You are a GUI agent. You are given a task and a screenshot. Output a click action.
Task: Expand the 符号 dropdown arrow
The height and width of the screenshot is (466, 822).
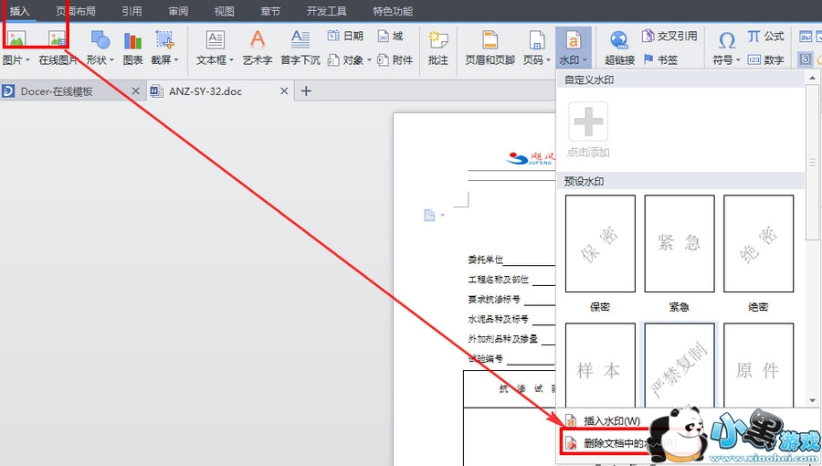(x=738, y=59)
